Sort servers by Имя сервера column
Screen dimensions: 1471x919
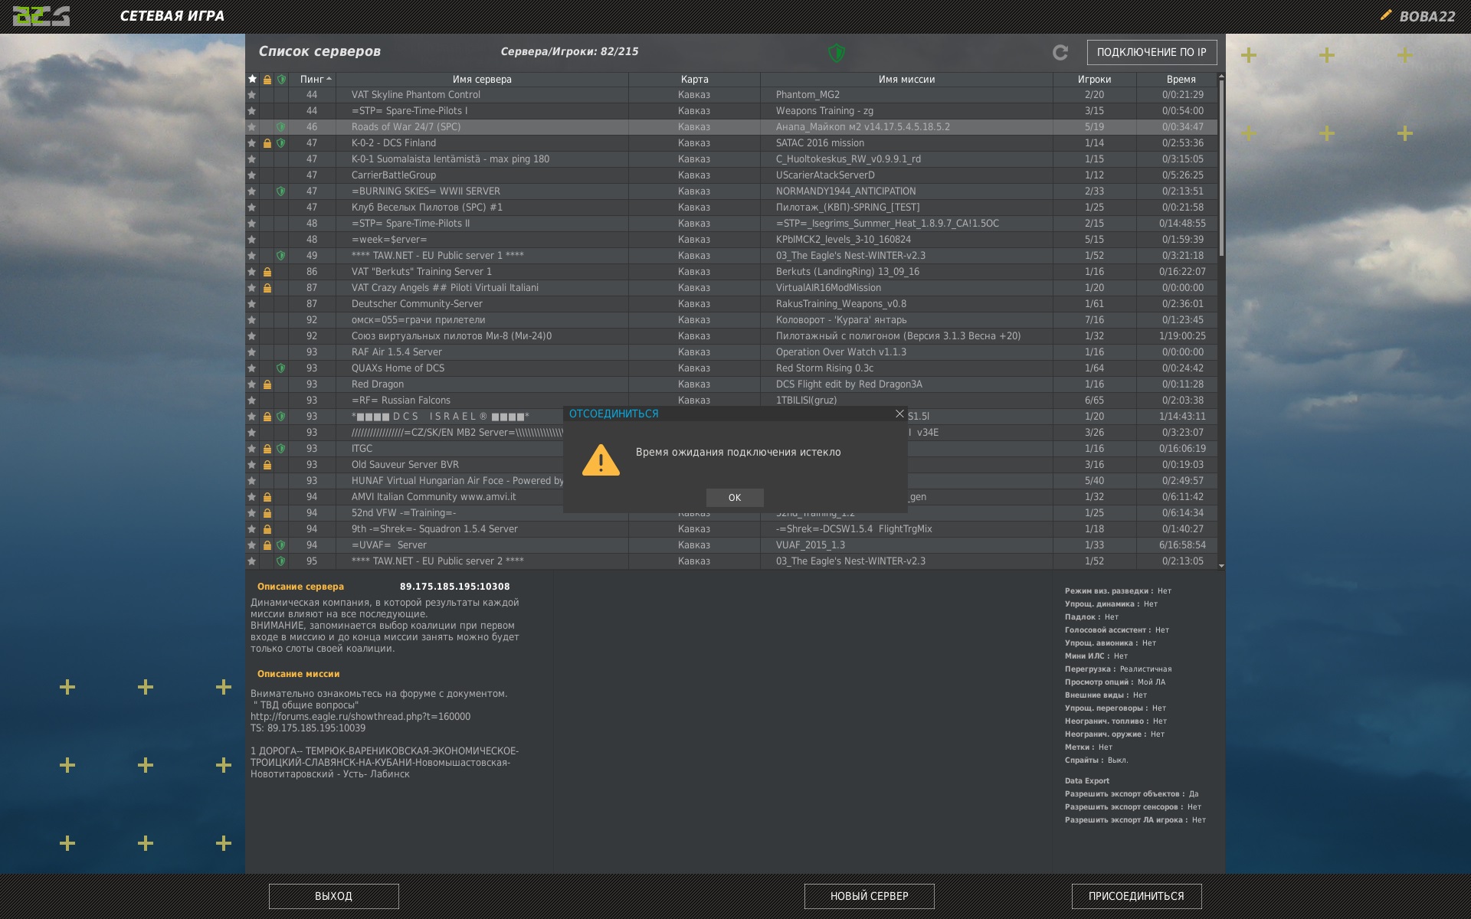pyautogui.click(x=482, y=79)
